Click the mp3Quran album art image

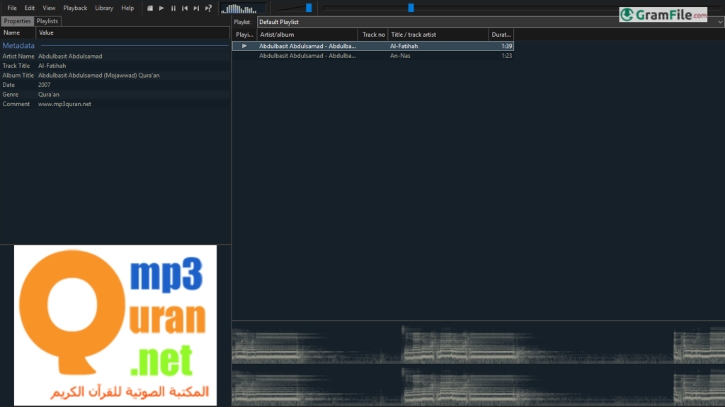coord(115,325)
